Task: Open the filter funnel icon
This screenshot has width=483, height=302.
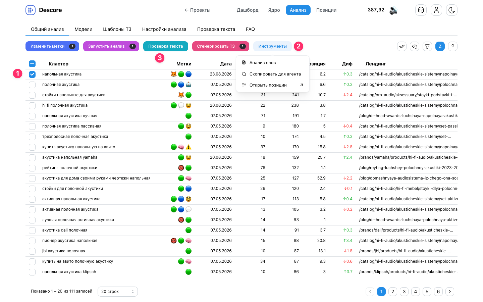Action: coord(427,46)
